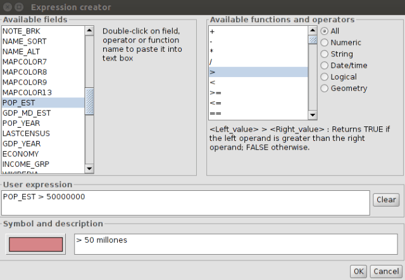Select the String functions radio button
Viewport: 405px width, 280px height.
tap(325, 54)
